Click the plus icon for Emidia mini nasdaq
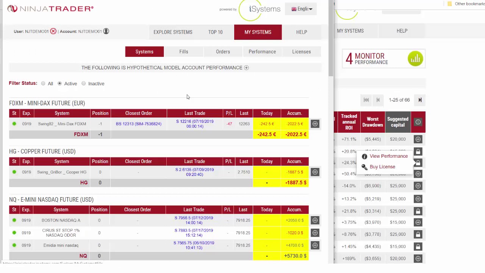The height and width of the screenshot is (273, 485). 315,245
